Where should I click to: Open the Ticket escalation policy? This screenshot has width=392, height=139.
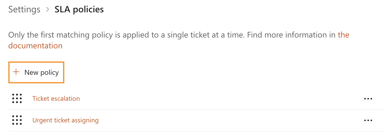coord(56,98)
